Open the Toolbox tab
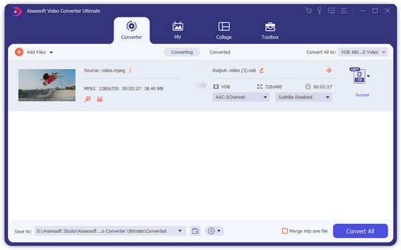 pos(270,31)
